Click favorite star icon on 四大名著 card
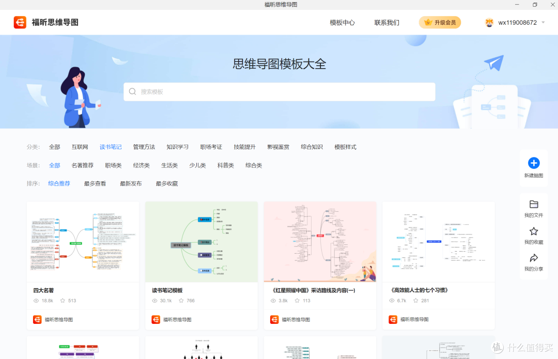The width and height of the screenshot is (558, 359). pyautogui.click(x=63, y=301)
